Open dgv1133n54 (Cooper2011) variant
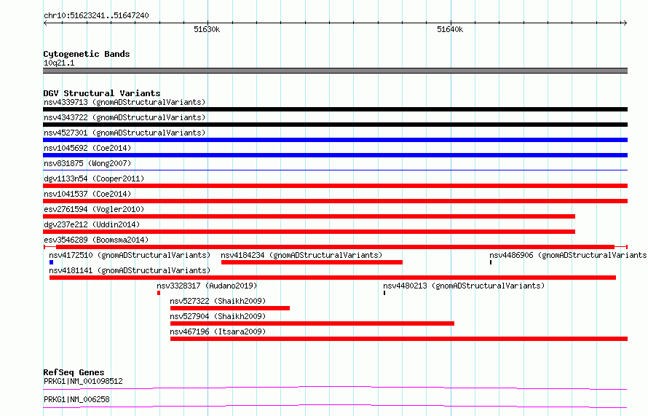This screenshot has height=416, width=648. [94, 178]
